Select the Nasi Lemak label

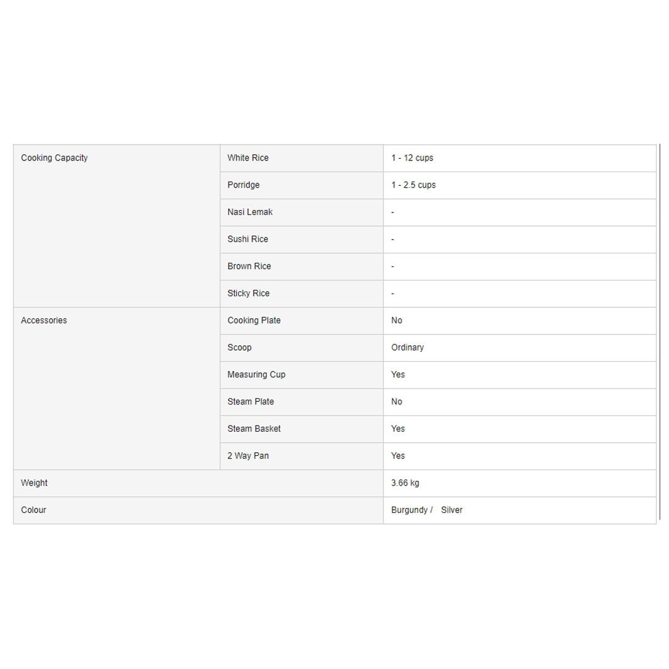point(250,212)
